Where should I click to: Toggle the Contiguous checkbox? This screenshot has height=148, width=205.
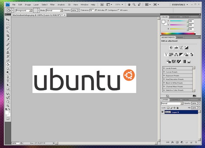pyautogui.click(x=106, y=10)
